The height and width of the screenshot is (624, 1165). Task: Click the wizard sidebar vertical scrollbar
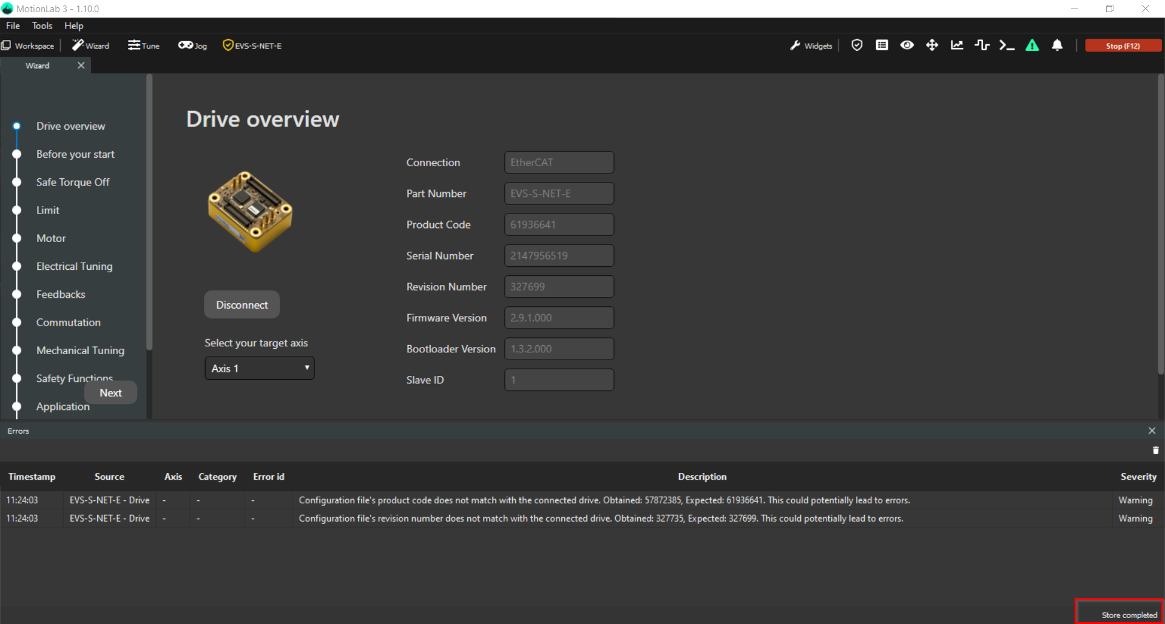(x=149, y=212)
